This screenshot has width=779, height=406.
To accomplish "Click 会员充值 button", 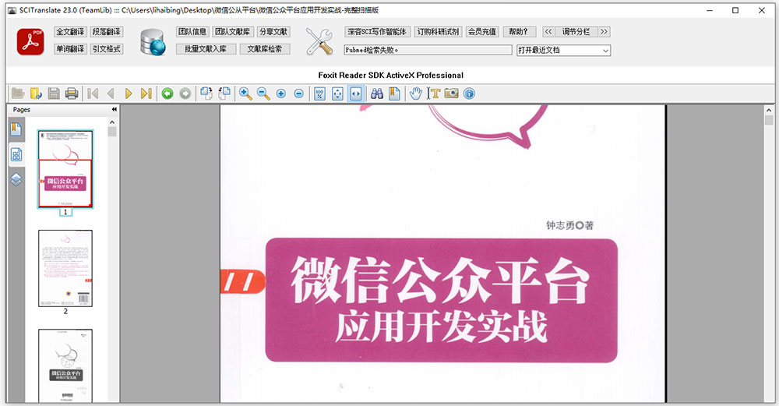I will 482,32.
